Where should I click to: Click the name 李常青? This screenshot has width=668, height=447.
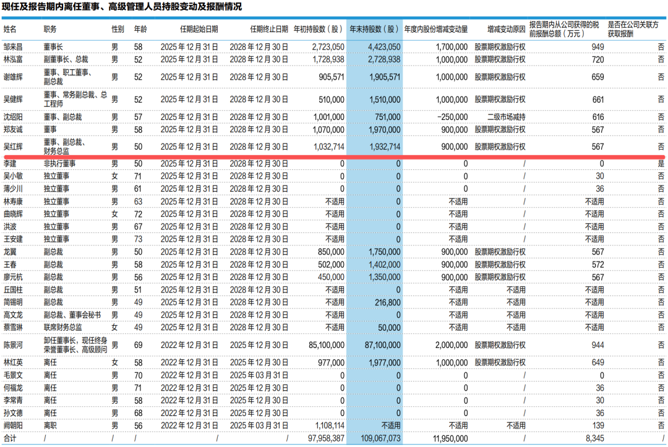[13, 401]
